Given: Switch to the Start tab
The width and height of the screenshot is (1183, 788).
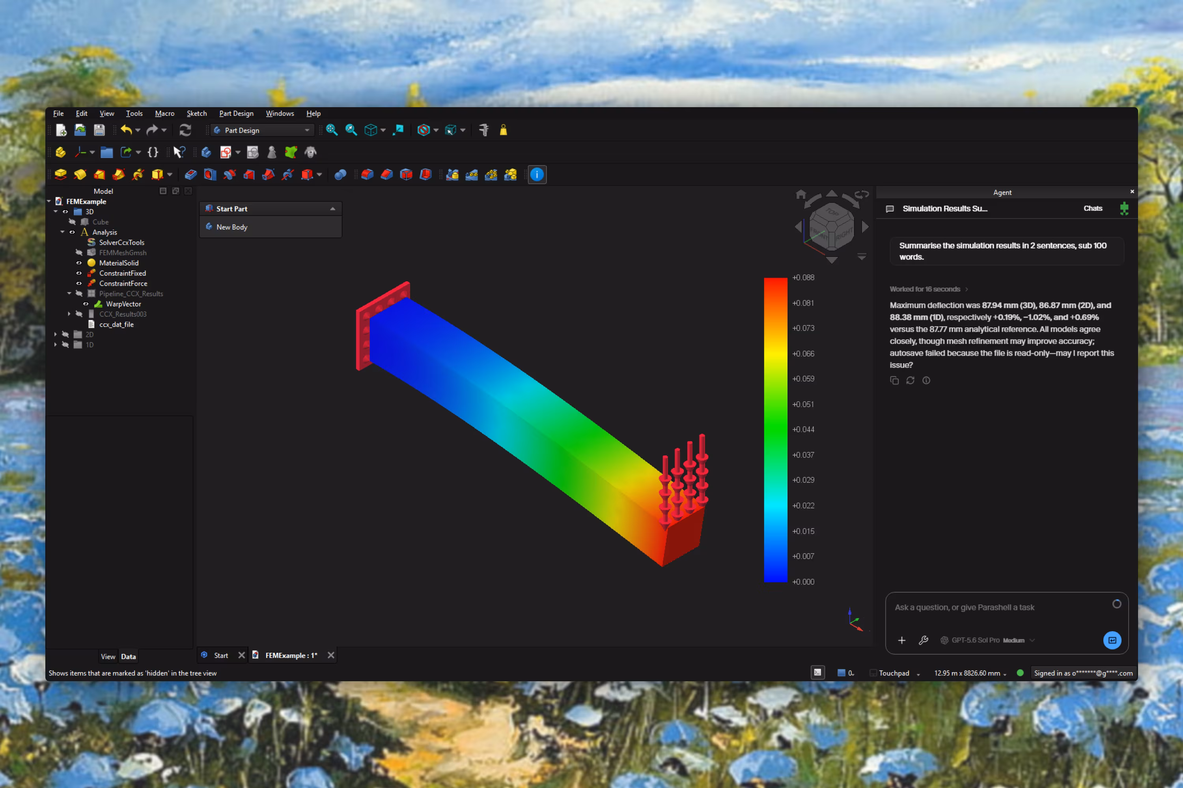Looking at the screenshot, I should point(221,655).
